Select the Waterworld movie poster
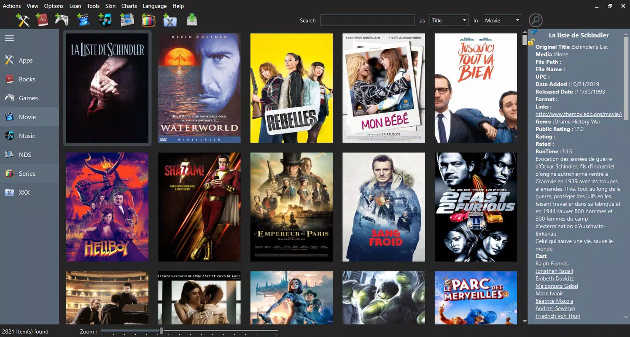630x337 pixels. click(199, 88)
